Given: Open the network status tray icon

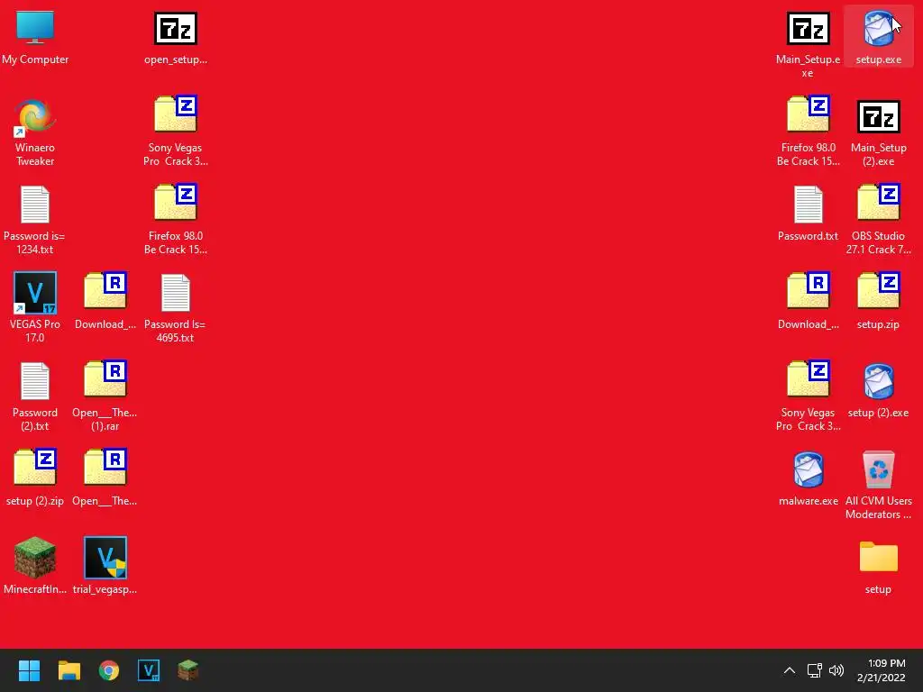Looking at the screenshot, I should [x=814, y=670].
